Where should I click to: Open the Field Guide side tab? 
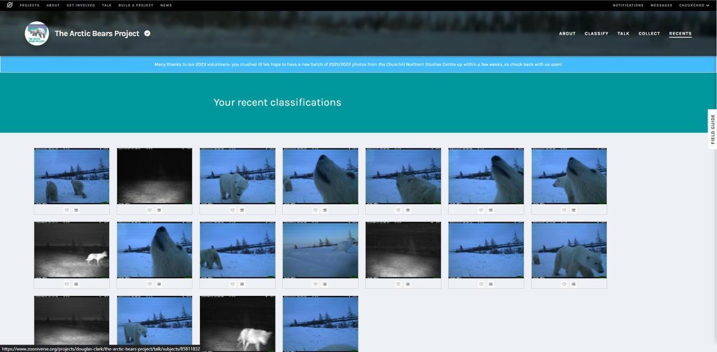(713, 129)
